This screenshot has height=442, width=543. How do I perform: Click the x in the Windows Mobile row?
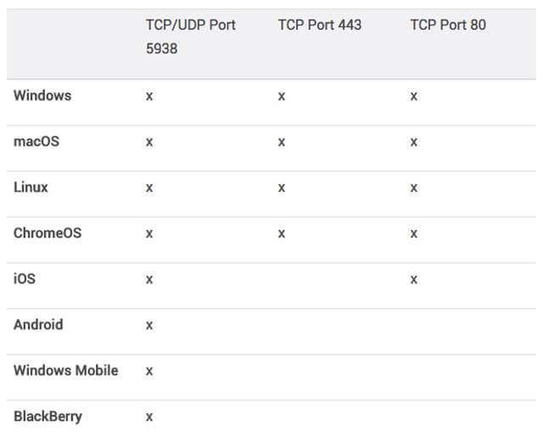[x=149, y=371]
